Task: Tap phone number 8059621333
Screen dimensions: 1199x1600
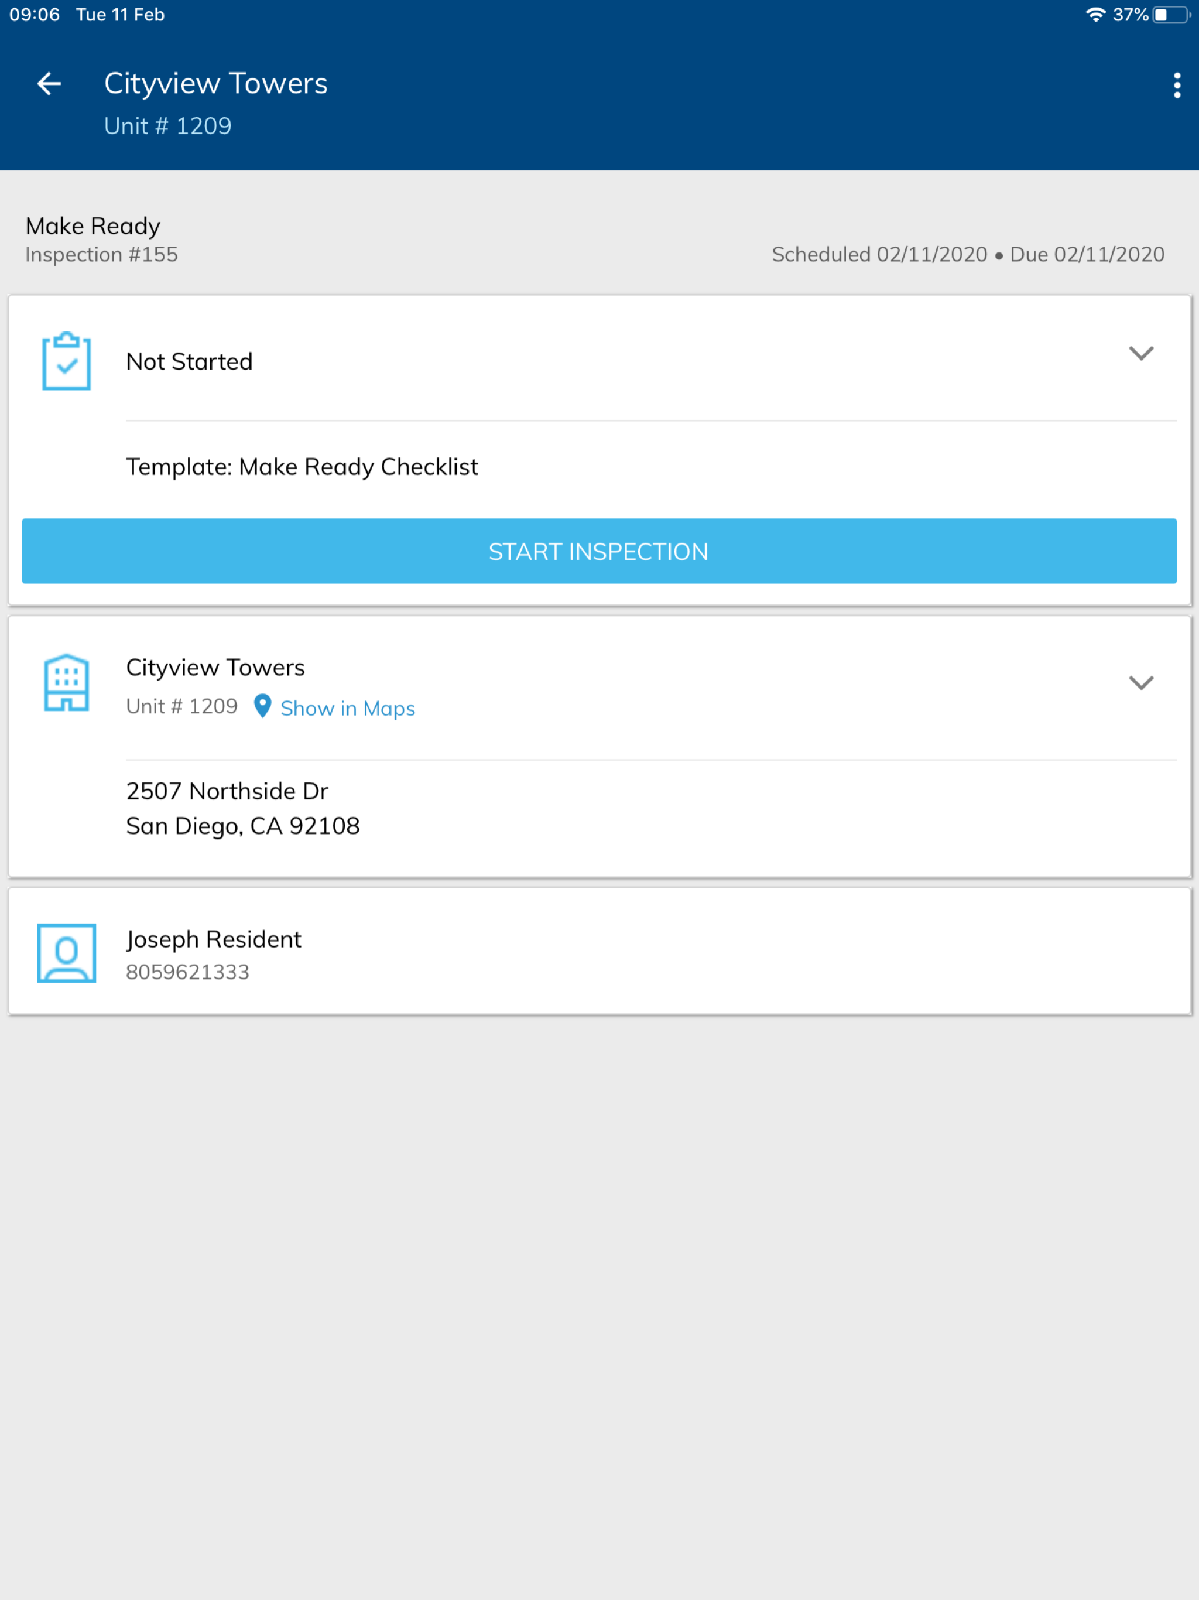Action: (187, 972)
